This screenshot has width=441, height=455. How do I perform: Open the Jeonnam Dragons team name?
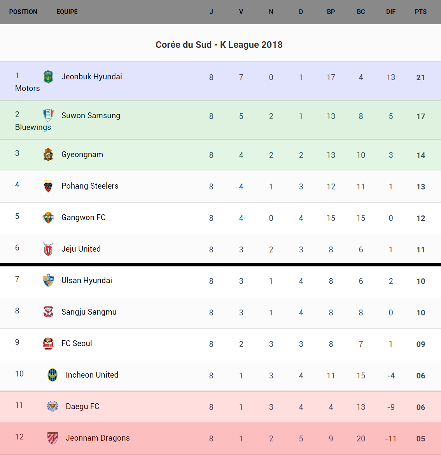98,438
